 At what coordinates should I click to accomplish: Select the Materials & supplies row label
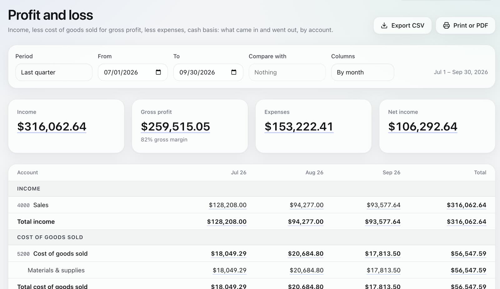click(56, 270)
